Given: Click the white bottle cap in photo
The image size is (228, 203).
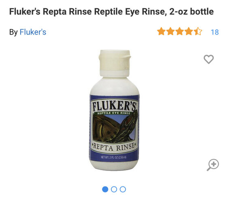Looking at the screenshot, I should (115, 63).
